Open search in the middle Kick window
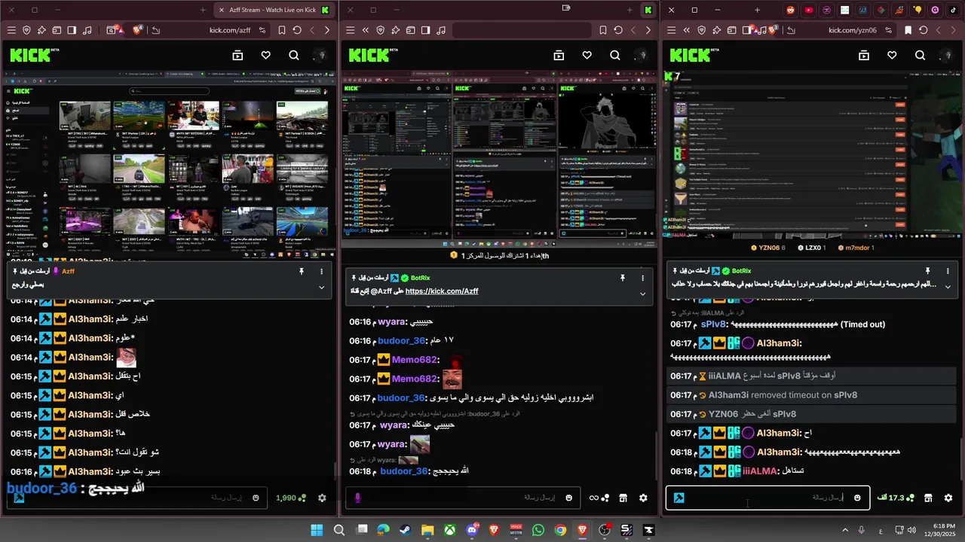 [615, 55]
